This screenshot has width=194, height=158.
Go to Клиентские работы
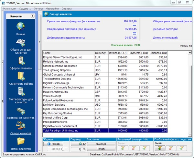click(x=21, y=76)
